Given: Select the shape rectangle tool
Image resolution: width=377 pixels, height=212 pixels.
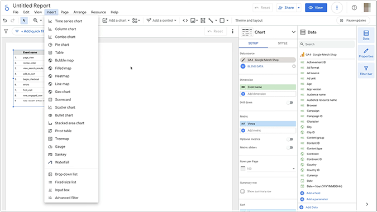Looking at the screenshot, I should (222, 21).
